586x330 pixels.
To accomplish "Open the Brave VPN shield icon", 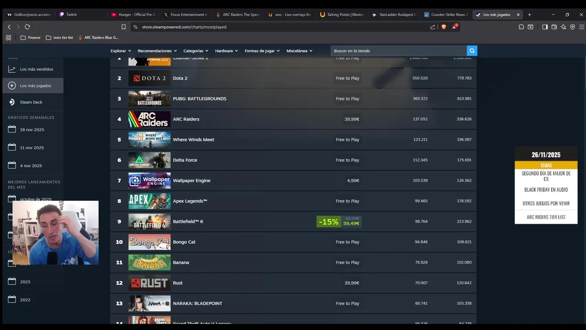I will coord(572,27).
